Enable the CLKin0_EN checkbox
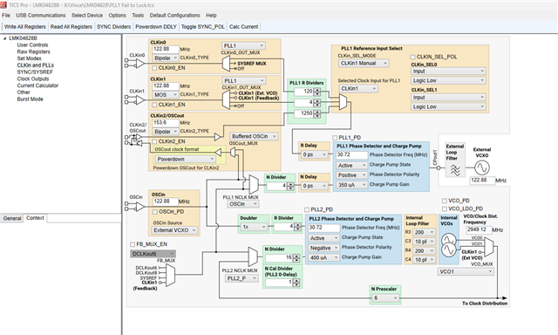This screenshot has width=558, height=335. [x=154, y=68]
